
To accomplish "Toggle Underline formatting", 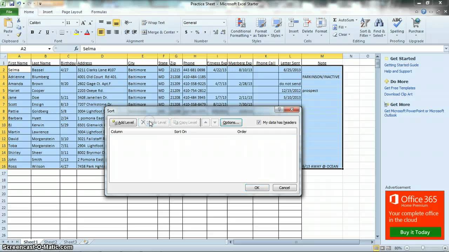I will pyautogui.click(x=47, y=32).
